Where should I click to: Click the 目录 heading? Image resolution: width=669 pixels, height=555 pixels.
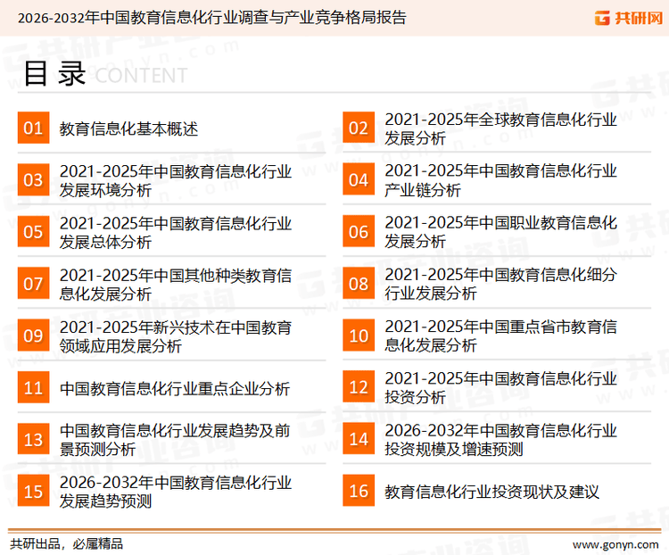tap(54, 75)
